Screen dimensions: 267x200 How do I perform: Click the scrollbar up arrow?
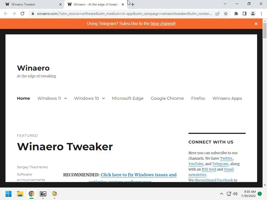(265, 21)
